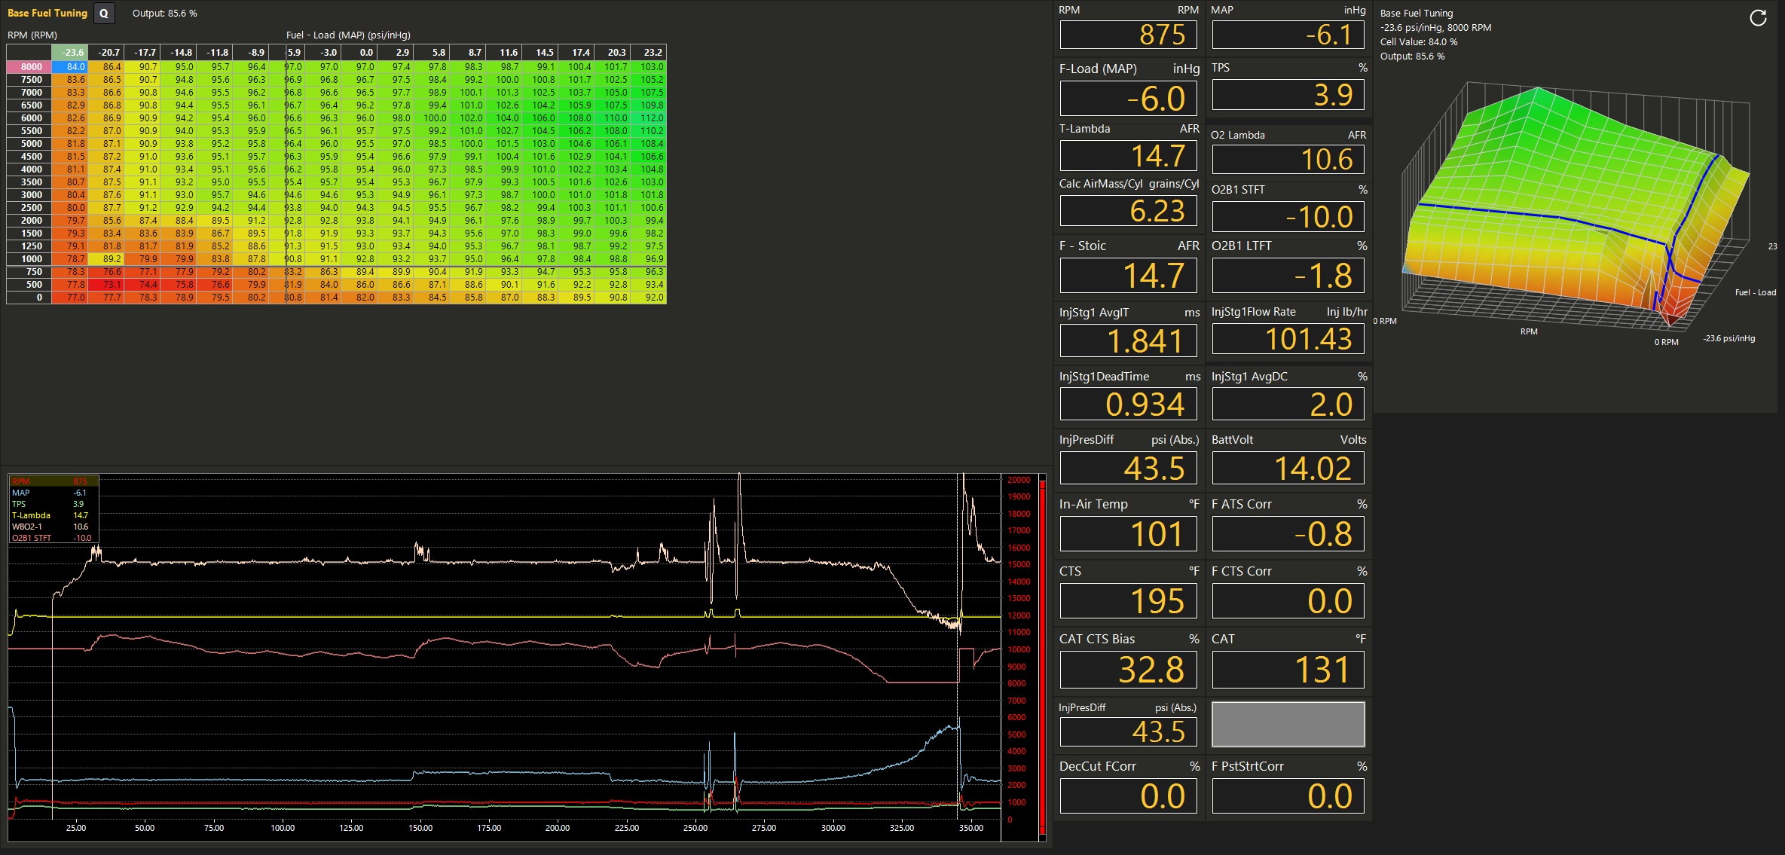
Task: Select the Base Fuel Tuning table title
Action: pyautogui.click(x=47, y=13)
